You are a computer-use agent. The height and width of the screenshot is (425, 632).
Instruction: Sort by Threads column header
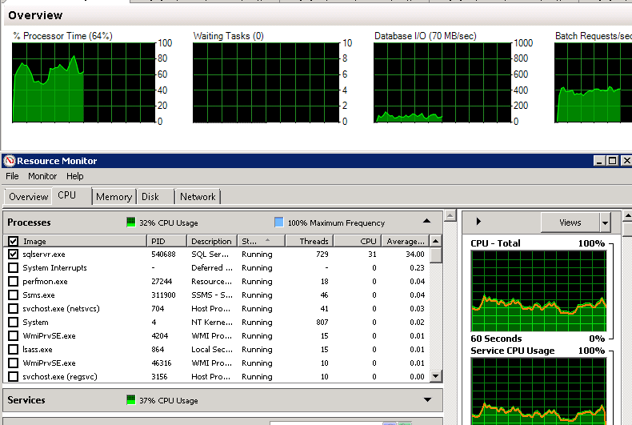tap(309, 241)
